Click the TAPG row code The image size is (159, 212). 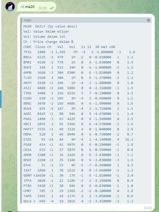27,196
